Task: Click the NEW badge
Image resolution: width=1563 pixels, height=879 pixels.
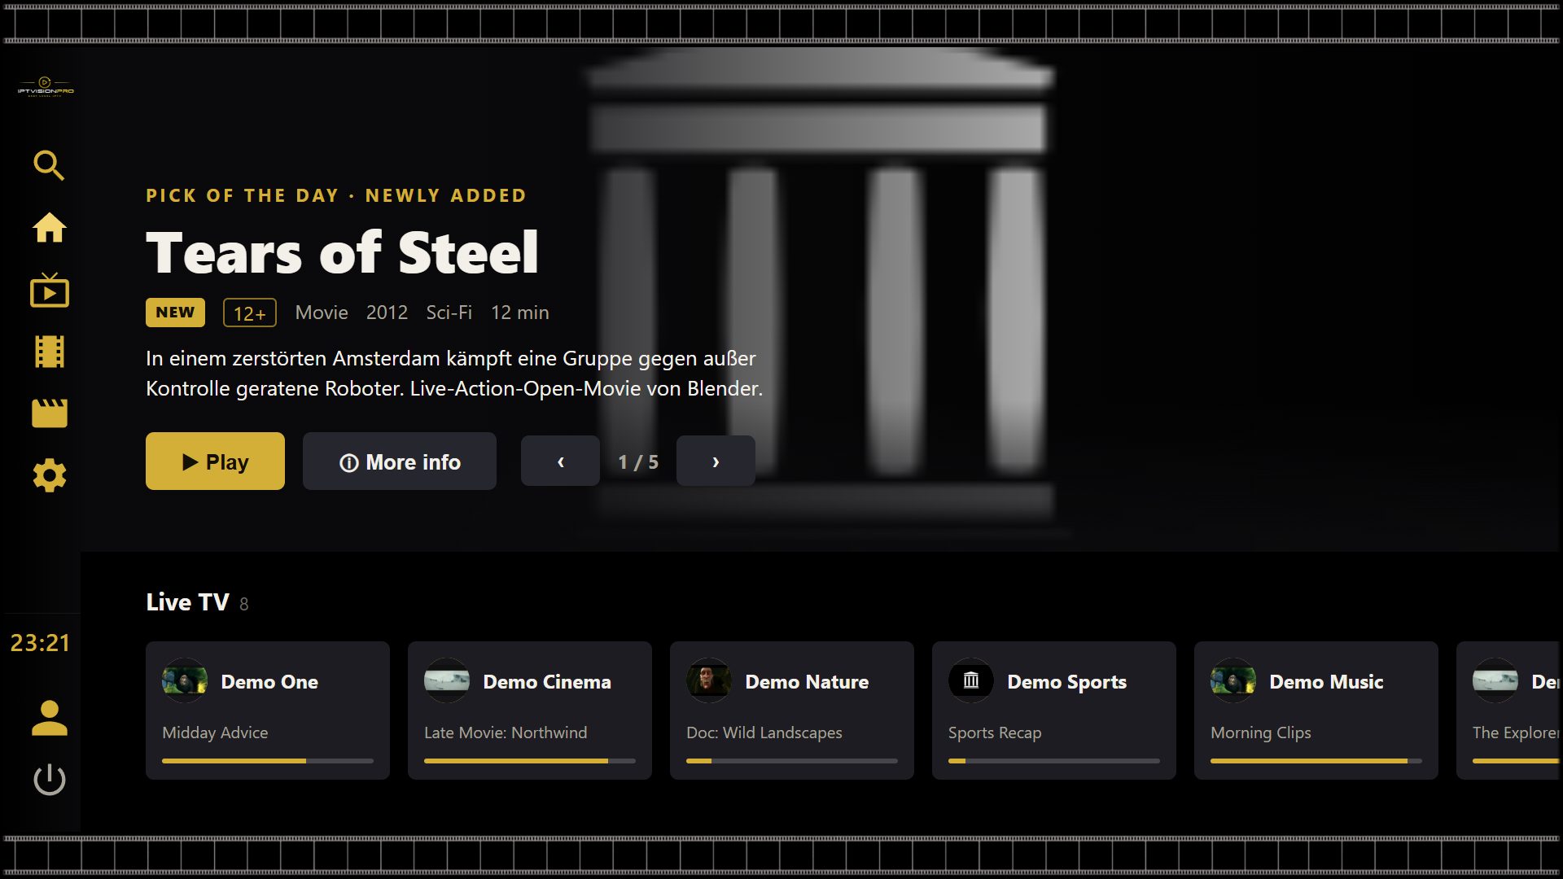Action: (x=175, y=313)
